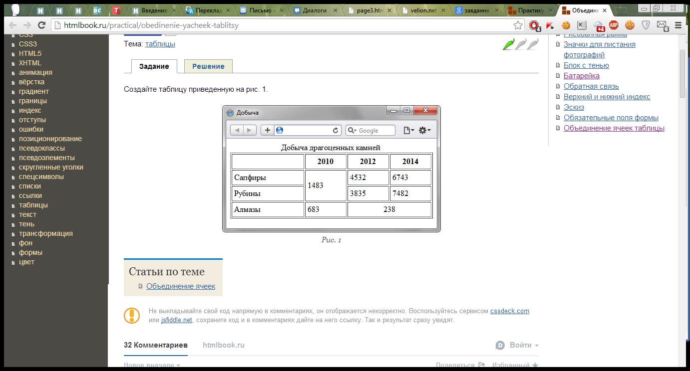Bookmark the page with the star icon
The width and height of the screenshot is (690, 371).
coord(518,25)
